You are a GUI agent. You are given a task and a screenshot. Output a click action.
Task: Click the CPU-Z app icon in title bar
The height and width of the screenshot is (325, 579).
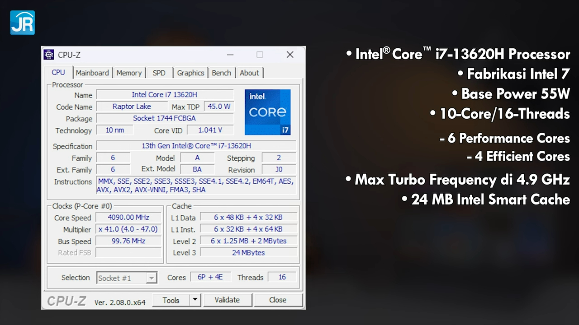coord(49,55)
